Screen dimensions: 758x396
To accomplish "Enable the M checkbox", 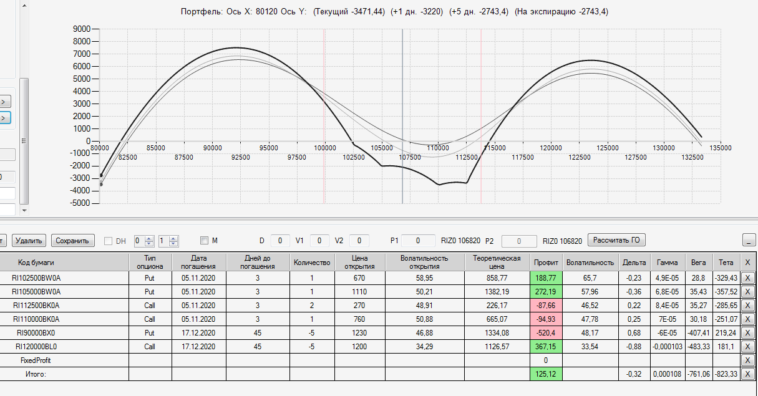I will click(x=204, y=241).
